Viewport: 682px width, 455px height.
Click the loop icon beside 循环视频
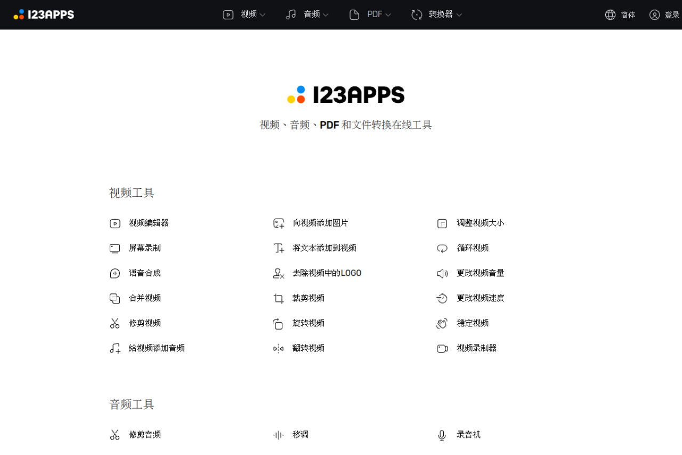coord(442,249)
